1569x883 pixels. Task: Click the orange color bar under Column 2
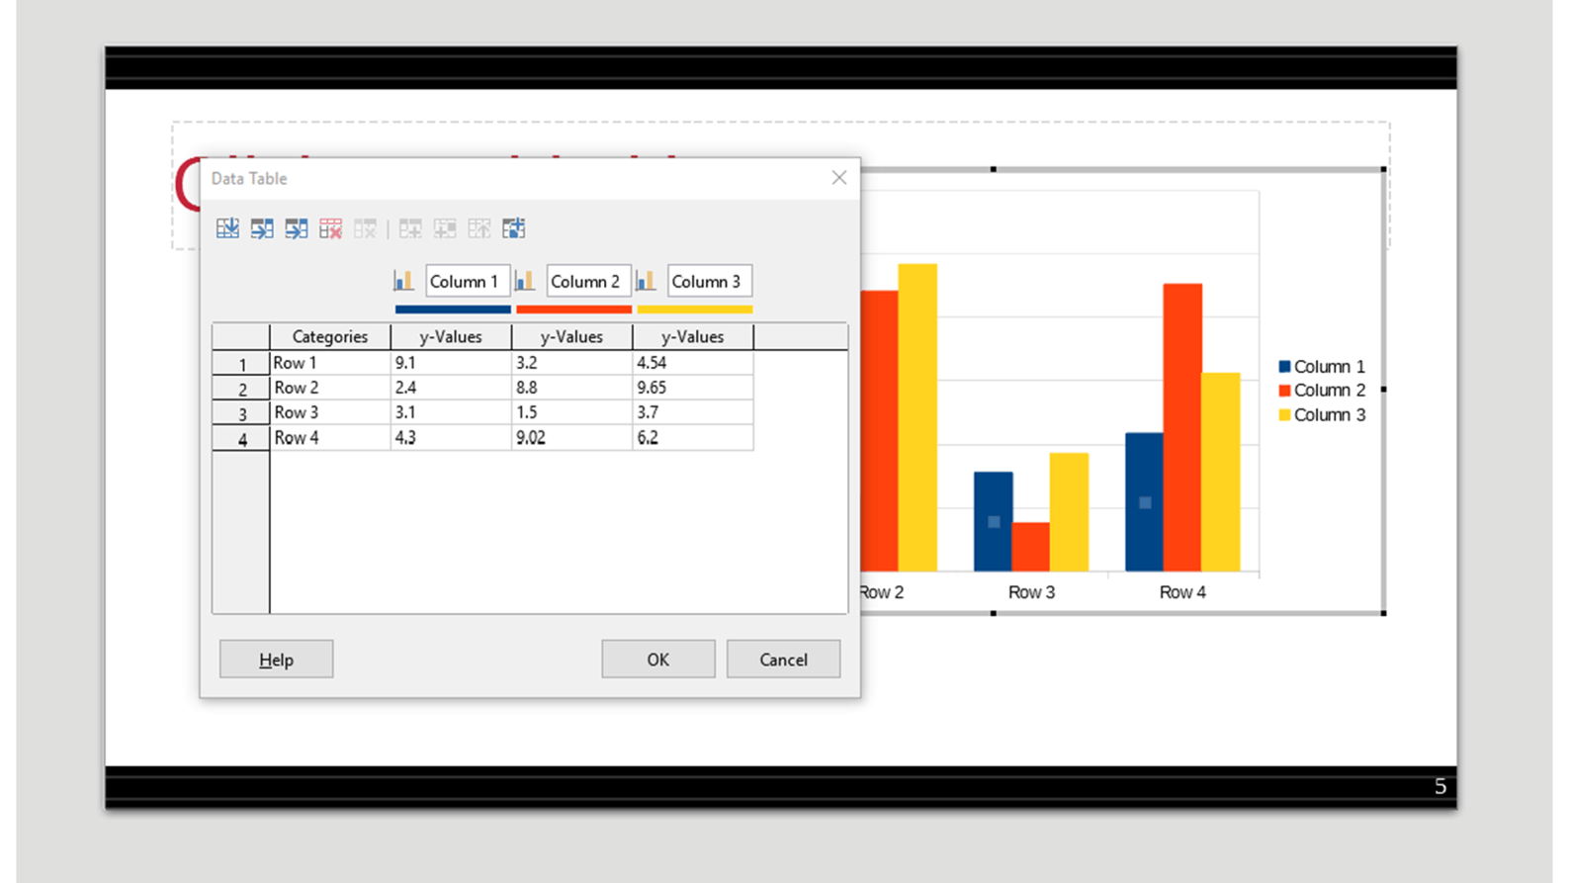573,309
